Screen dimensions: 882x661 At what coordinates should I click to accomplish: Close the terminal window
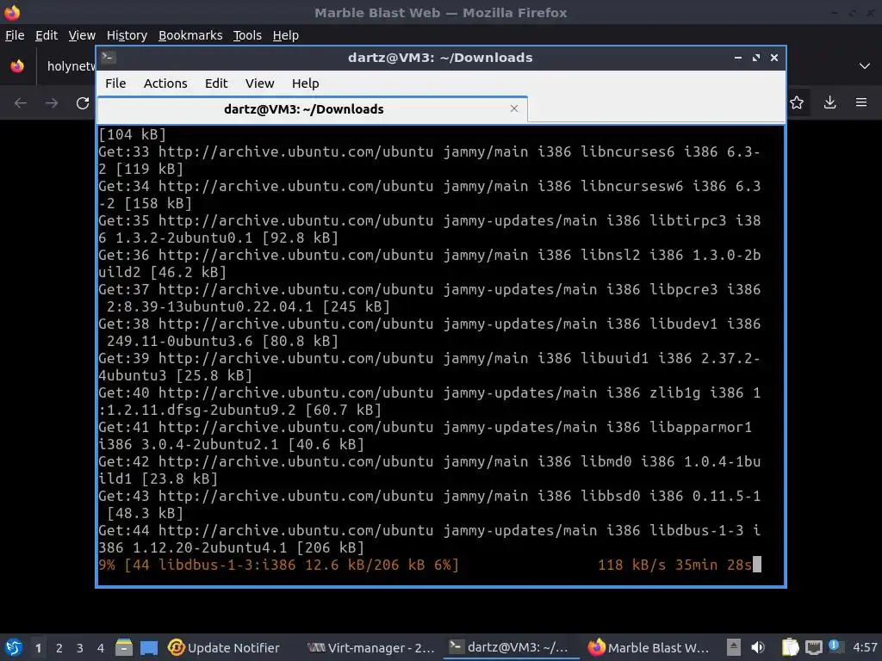pos(774,58)
